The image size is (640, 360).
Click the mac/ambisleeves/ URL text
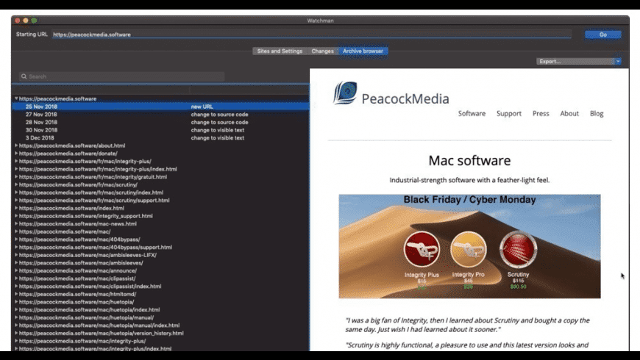point(81,262)
